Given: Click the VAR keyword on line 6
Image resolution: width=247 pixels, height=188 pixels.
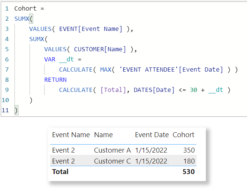Looking at the screenshot, I should [x=50, y=60].
